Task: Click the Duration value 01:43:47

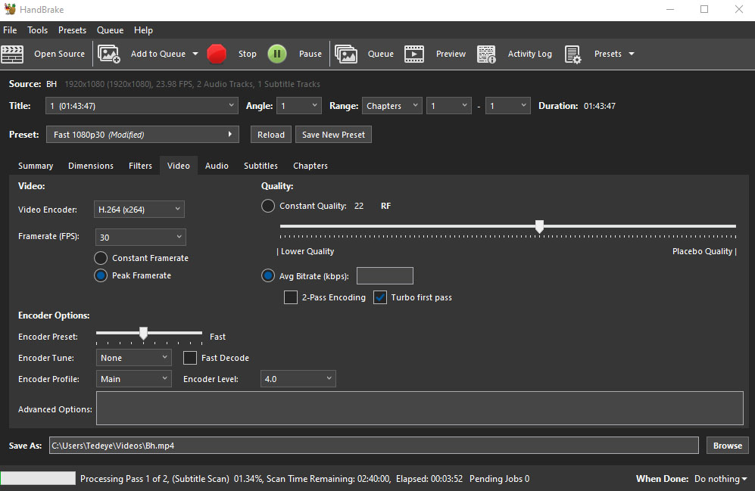Action: [600, 106]
